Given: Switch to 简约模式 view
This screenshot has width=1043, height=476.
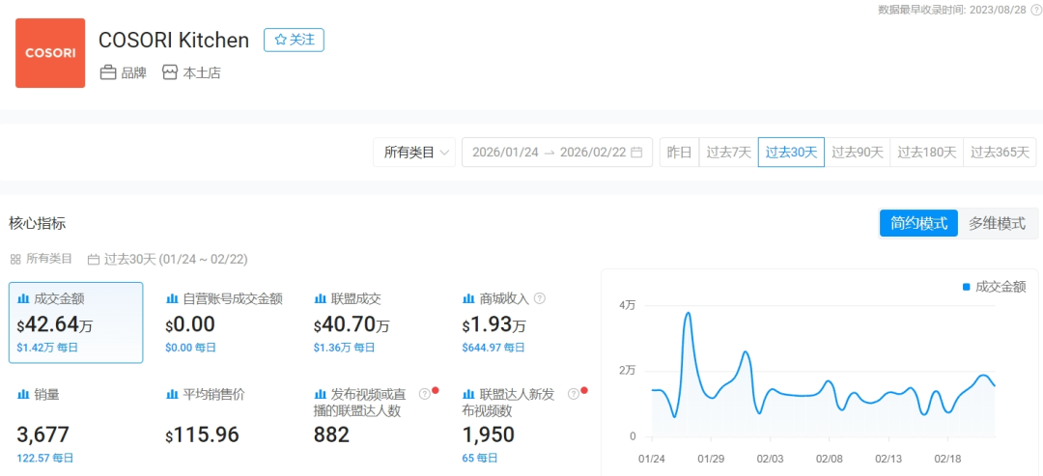Looking at the screenshot, I should 917,223.
